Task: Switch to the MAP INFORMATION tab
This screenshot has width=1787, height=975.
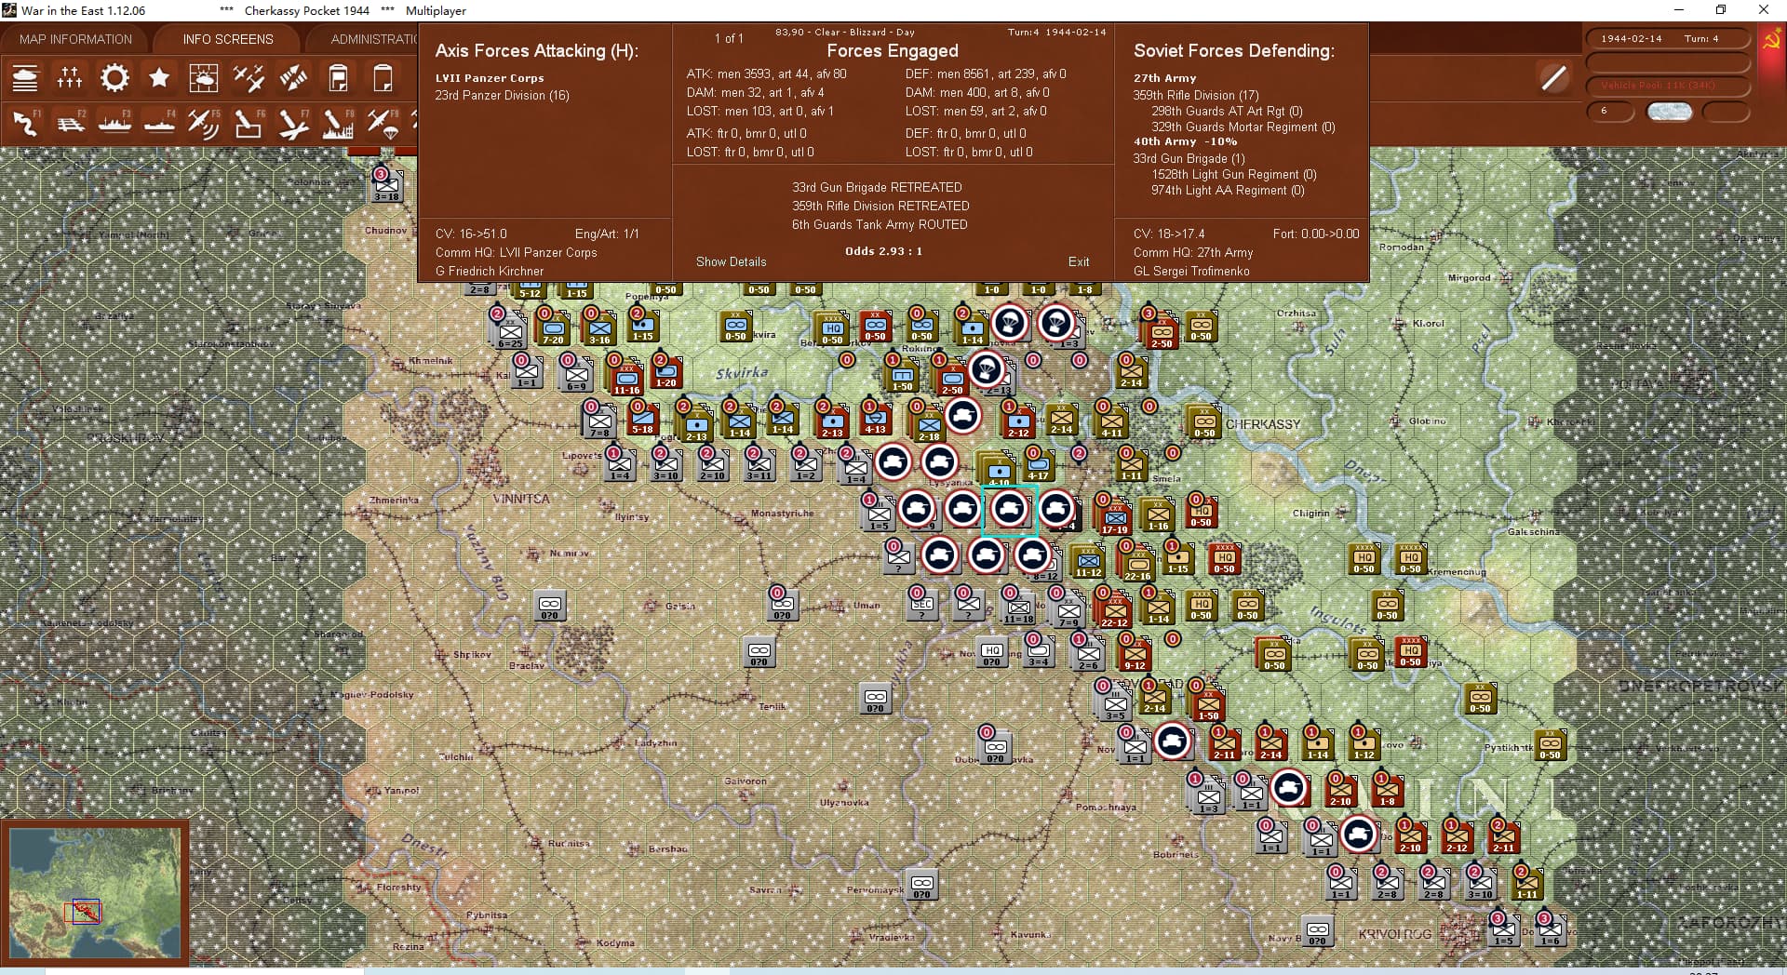Action: 75,39
